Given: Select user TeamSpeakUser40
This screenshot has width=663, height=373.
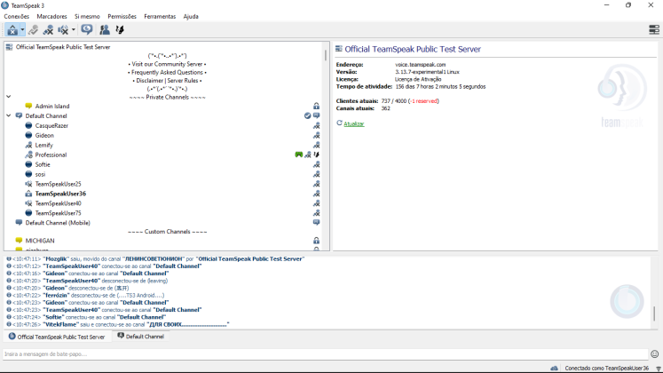Looking at the screenshot, I should [58, 203].
